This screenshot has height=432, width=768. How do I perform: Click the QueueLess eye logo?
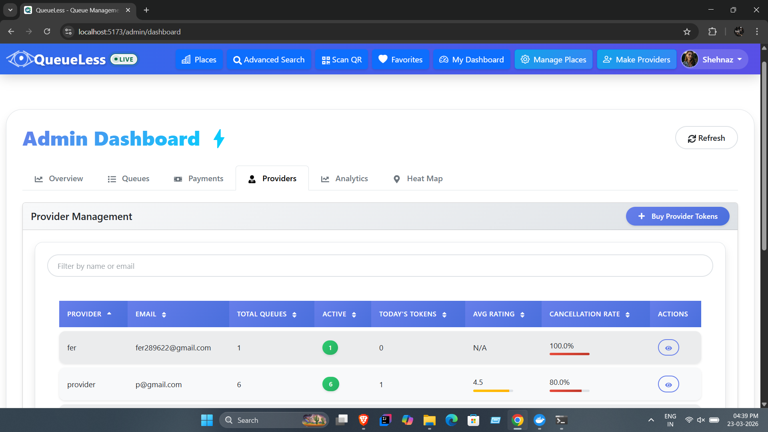[x=21, y=59]
